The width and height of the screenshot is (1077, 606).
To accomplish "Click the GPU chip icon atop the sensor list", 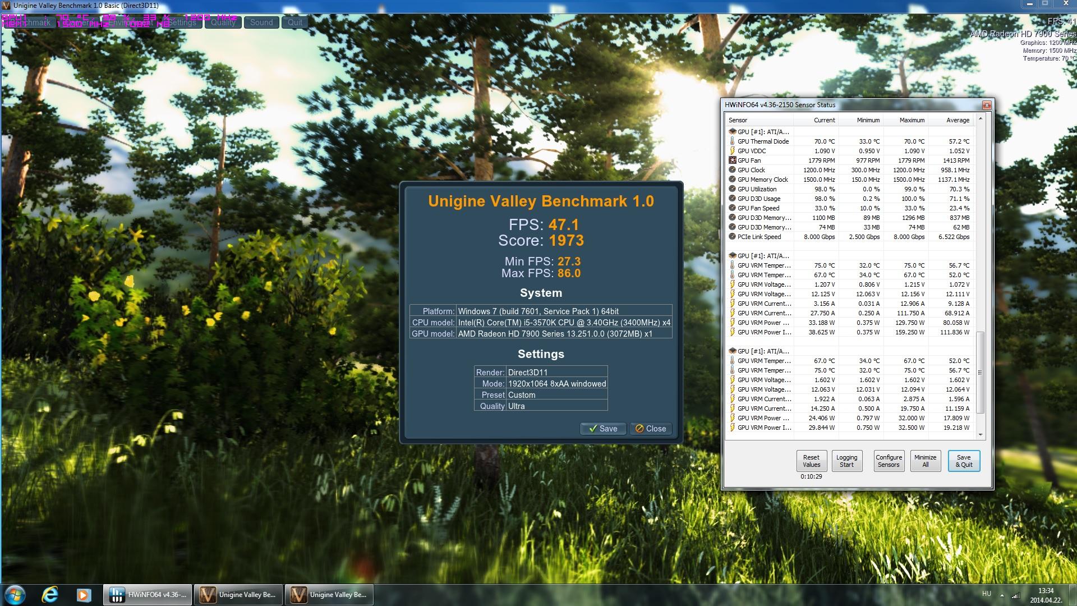I will 732,132.
